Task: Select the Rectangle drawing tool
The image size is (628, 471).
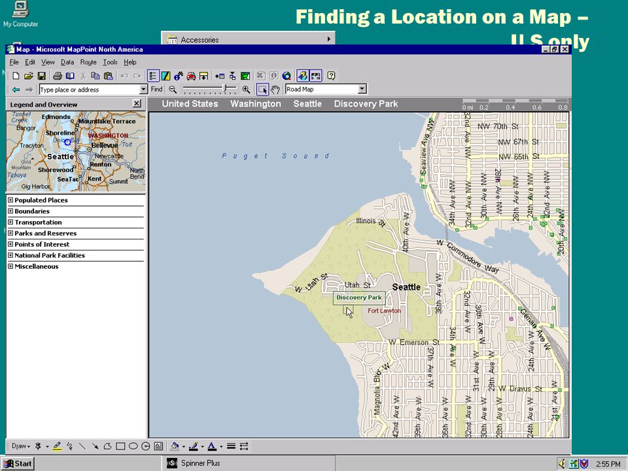Action: click(120, 446)
